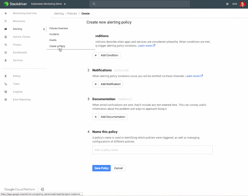Click the Add Notification button
This screenshot has width=248, height=196.
pyautogui.click(x=107, y=84)
